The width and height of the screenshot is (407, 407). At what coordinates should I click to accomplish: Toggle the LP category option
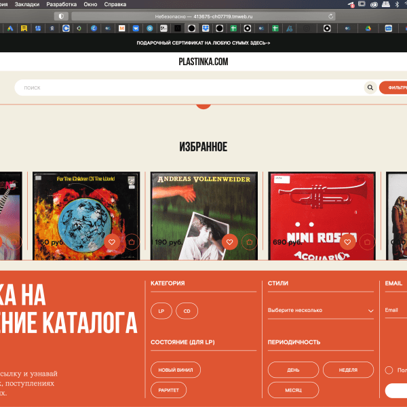[161, 311]
